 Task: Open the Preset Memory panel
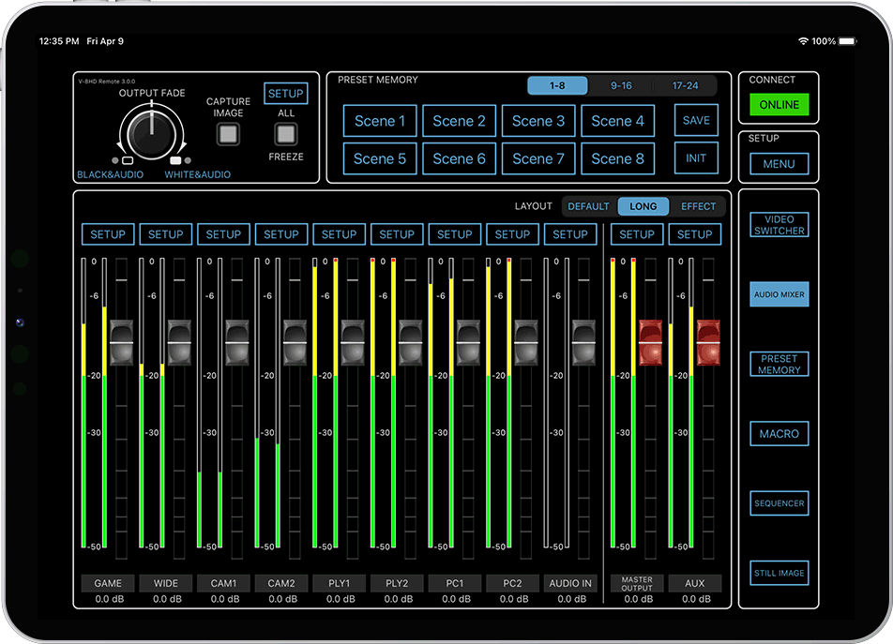pos(779,364)
